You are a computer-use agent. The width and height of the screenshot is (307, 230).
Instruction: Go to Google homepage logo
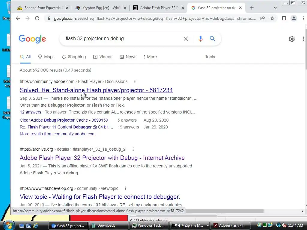(32, 39)
